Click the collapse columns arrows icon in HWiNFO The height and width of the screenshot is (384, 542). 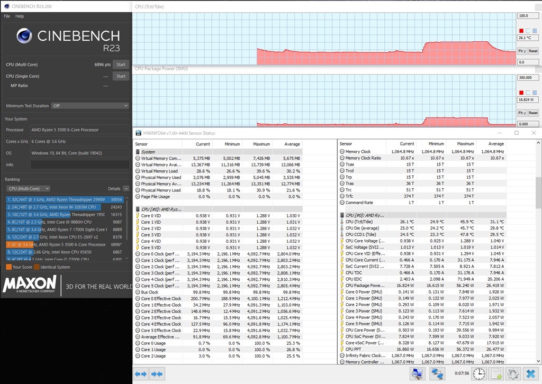[x=157, y=374]
